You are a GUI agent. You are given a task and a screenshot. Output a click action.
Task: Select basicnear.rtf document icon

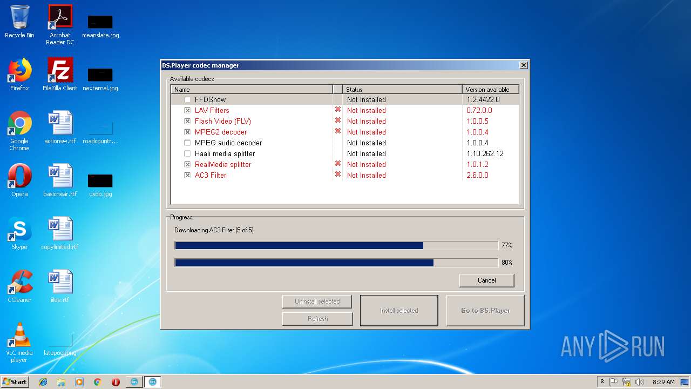(x=60, y=181)
